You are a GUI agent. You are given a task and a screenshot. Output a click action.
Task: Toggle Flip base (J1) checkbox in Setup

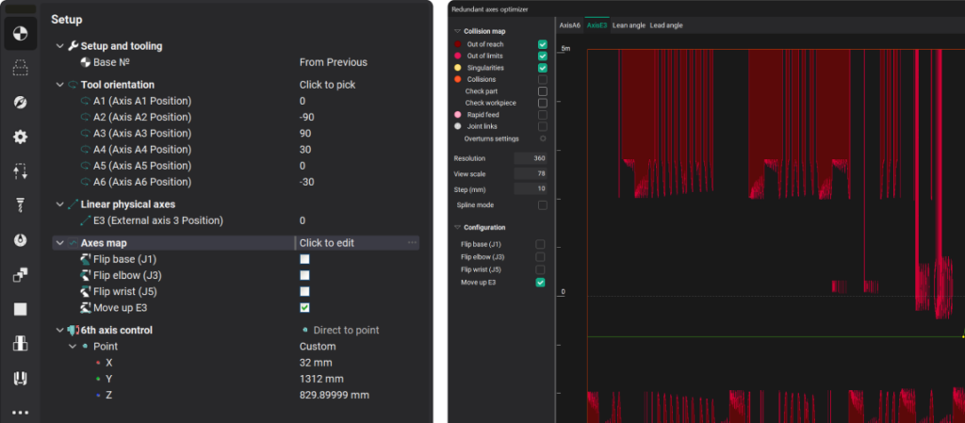pos(304,259)
